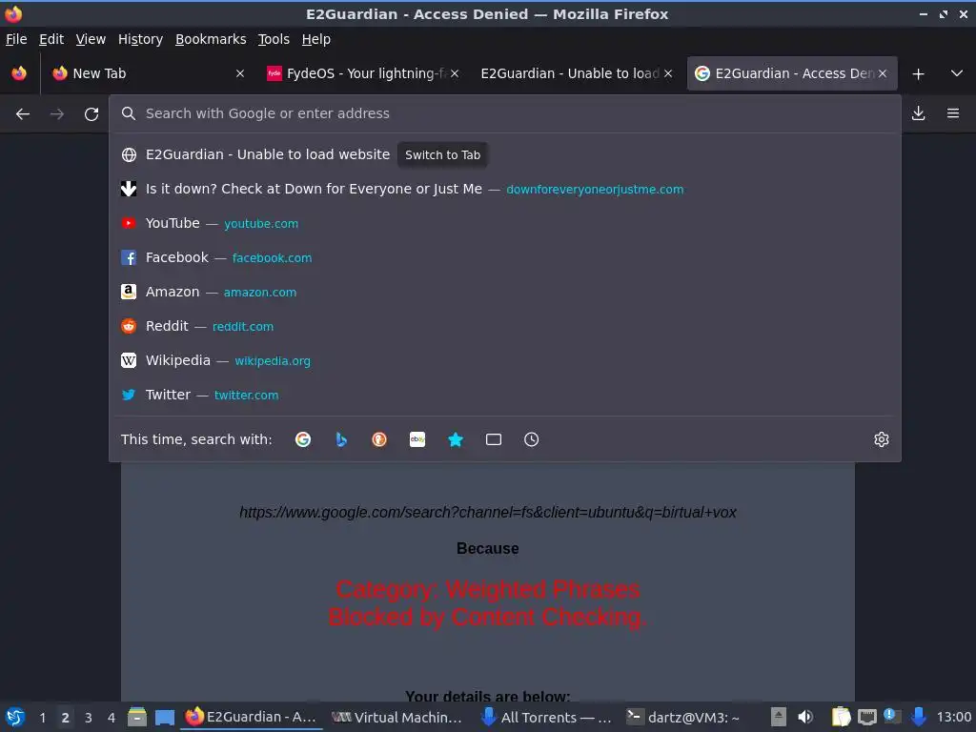Open the File menu
The height and width of the screenshot is (732, 976).
[x=16, y=39]
